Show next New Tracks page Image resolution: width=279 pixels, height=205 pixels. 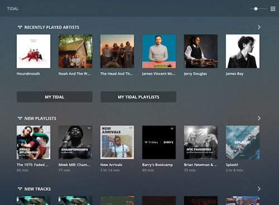tap(259, 189)
